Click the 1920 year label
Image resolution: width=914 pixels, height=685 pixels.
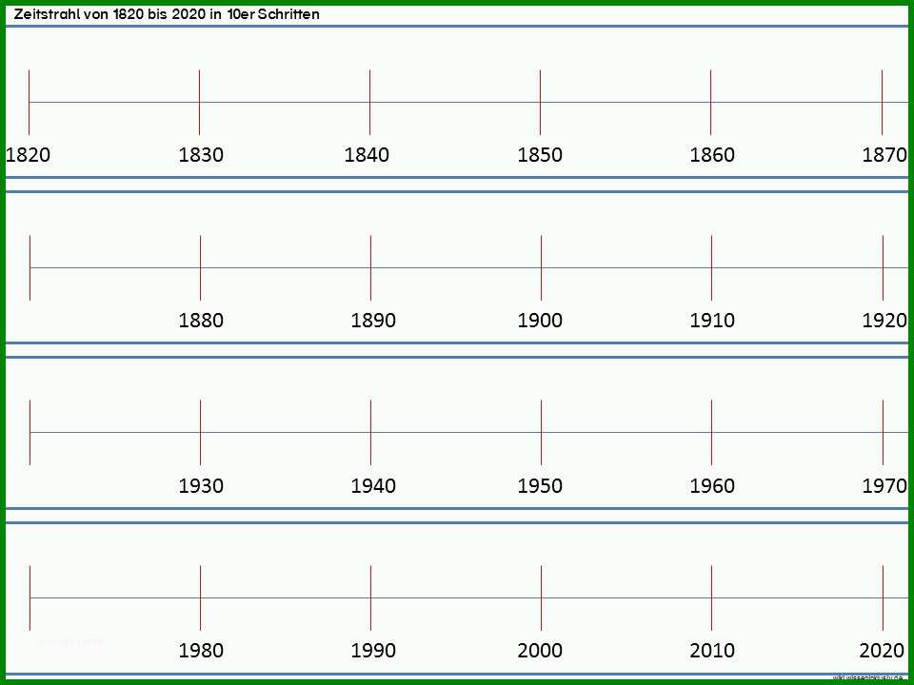click(x=884, y=321)
